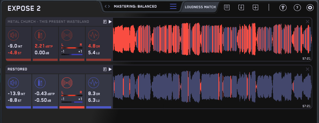Screen dimensions: 319x123
Task: Click the -8.8 ST loudness value
Action: coord(14,100)
